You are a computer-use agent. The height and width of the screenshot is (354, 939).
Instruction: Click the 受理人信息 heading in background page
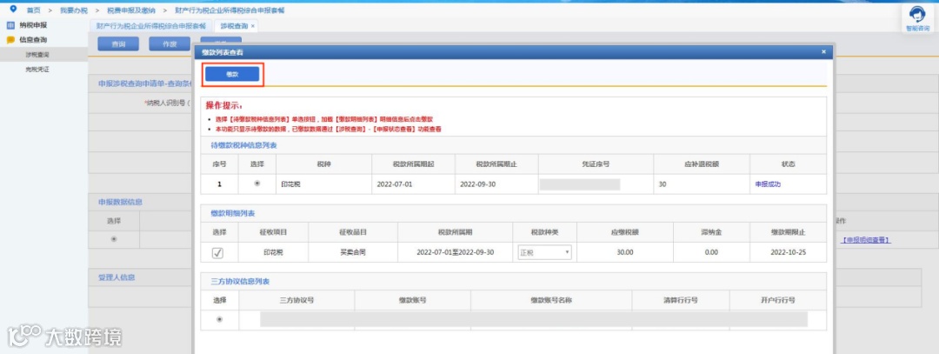[117, 278]
